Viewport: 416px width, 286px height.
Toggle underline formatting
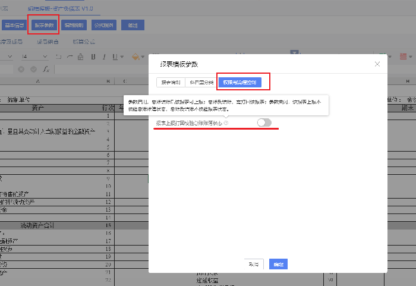(116, 56)
